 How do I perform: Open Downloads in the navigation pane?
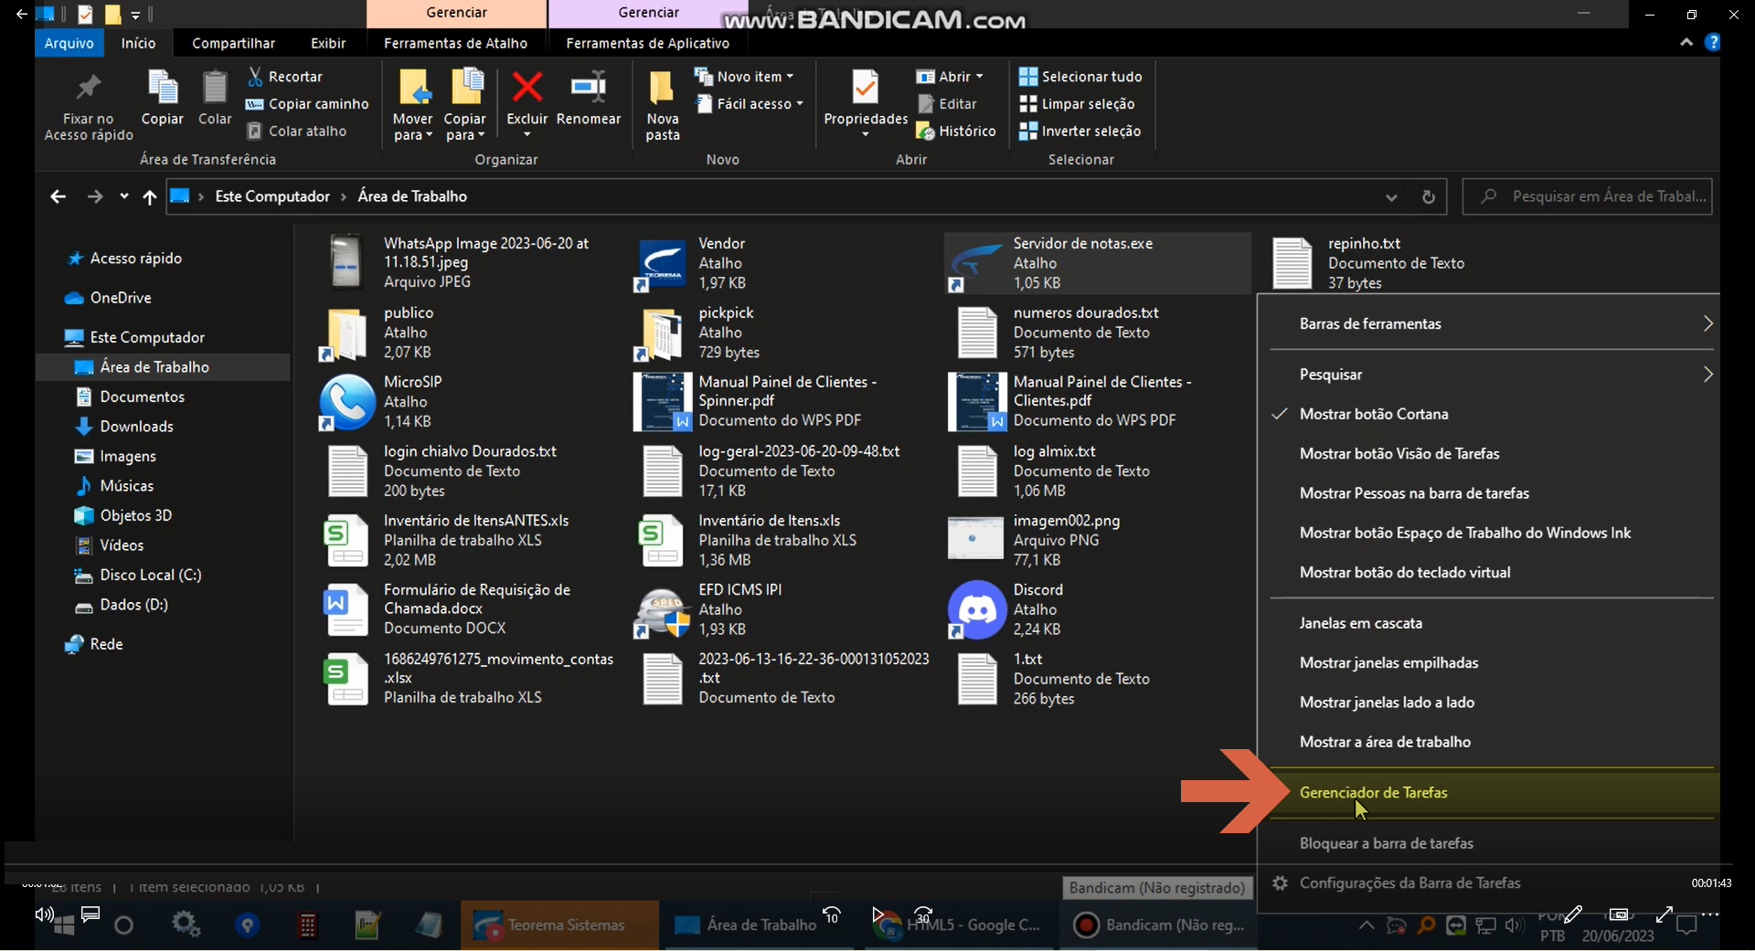136,427
